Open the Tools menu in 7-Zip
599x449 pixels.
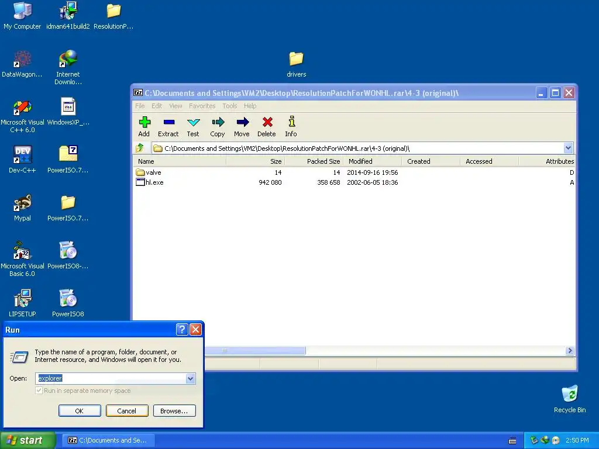[x=230, y=106]
